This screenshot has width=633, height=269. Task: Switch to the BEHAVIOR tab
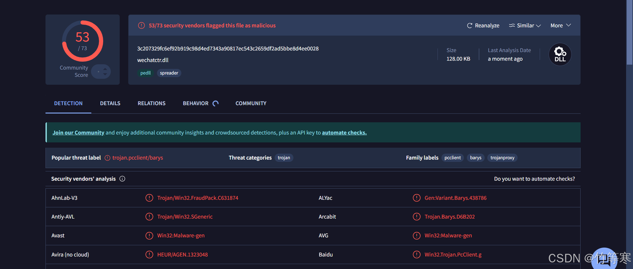coord(196,104)
